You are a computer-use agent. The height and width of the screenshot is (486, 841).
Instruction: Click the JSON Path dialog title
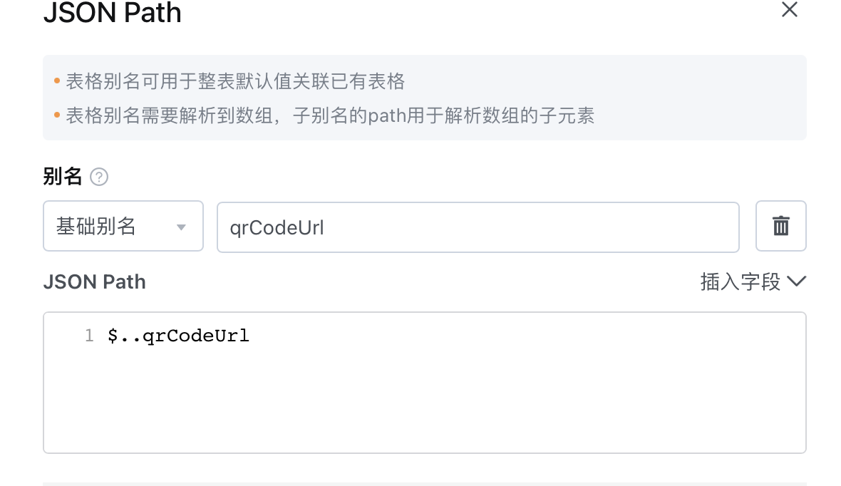[x=113, y=12]
